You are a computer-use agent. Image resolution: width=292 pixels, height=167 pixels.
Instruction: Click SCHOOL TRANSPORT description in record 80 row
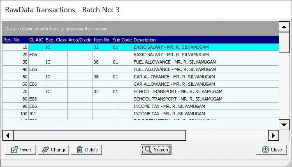(206, 99)
